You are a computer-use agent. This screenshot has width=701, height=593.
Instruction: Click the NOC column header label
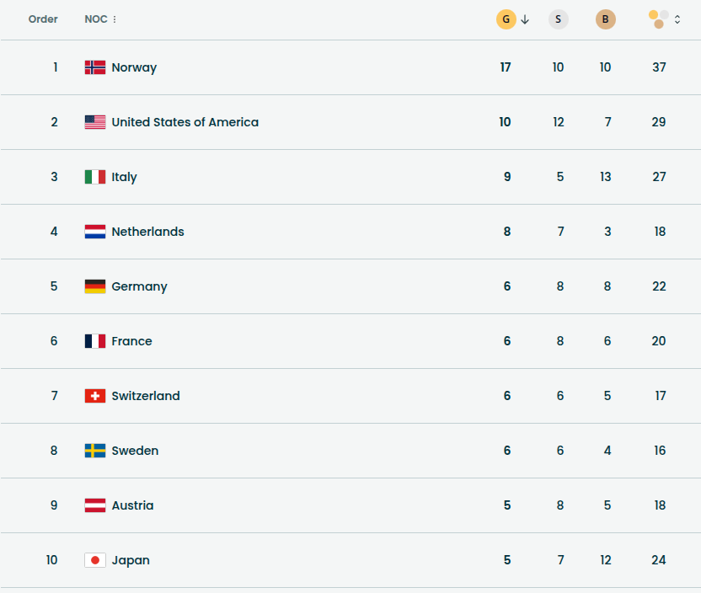pyautogui.click(x=95, y=19)
